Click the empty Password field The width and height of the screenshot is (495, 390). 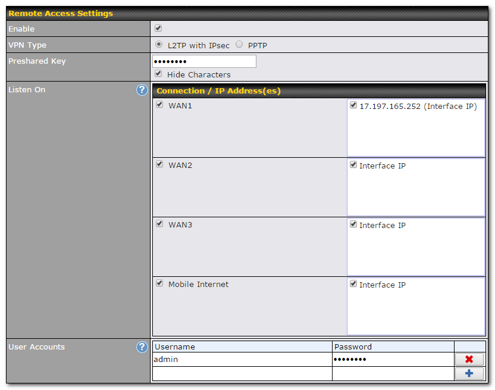click(x=393, y=373)
